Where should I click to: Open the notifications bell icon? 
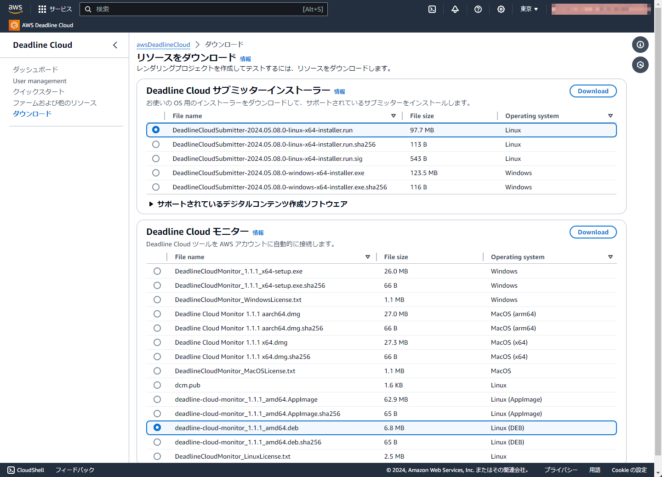[x=455, y=9]
